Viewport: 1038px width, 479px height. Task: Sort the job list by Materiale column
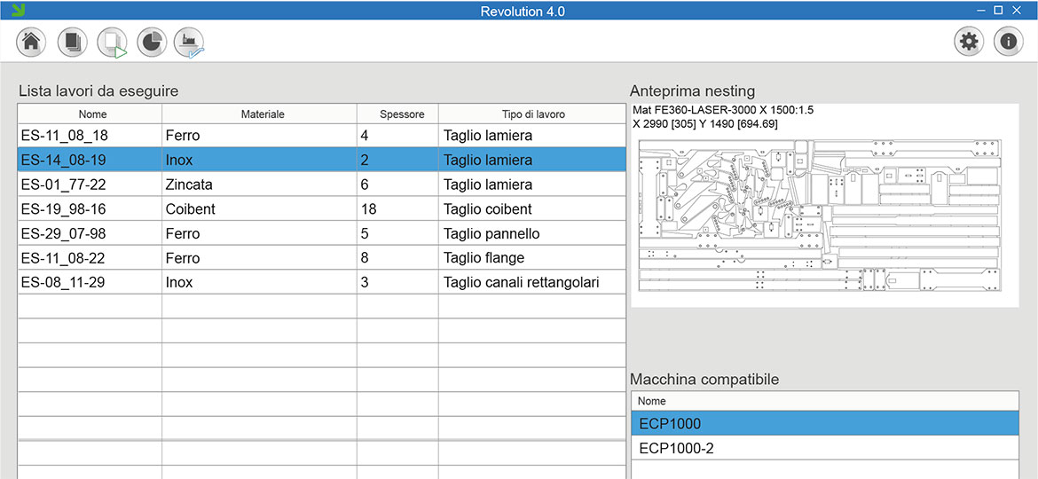click(259, 114)
